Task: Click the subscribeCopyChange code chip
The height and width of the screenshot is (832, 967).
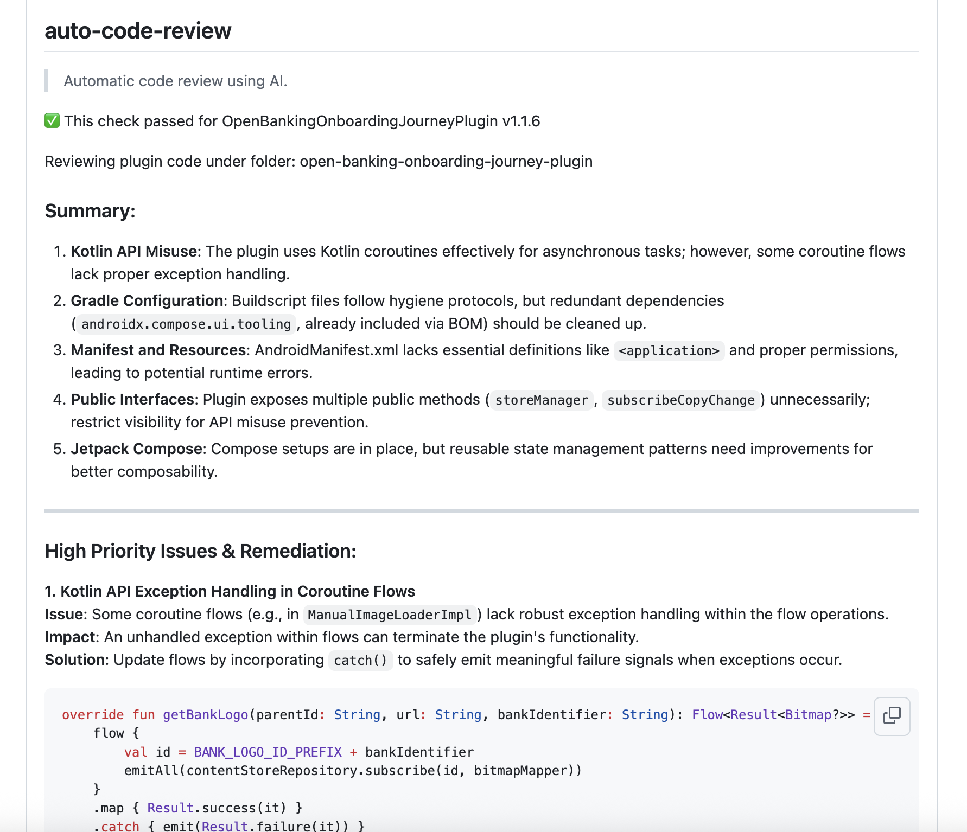Action: click(x=682, y=400)
